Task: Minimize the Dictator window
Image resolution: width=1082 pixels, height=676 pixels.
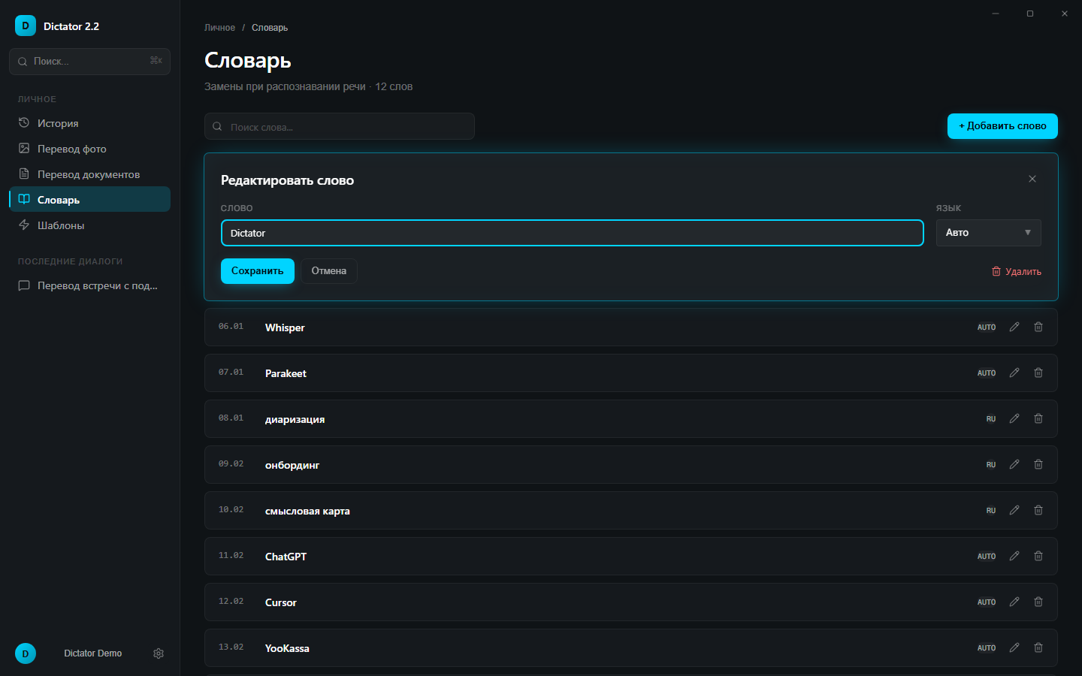Action: (996, 14)
